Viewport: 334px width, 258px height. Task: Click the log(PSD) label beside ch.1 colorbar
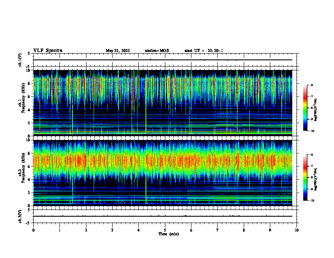(x=316, y=110)
